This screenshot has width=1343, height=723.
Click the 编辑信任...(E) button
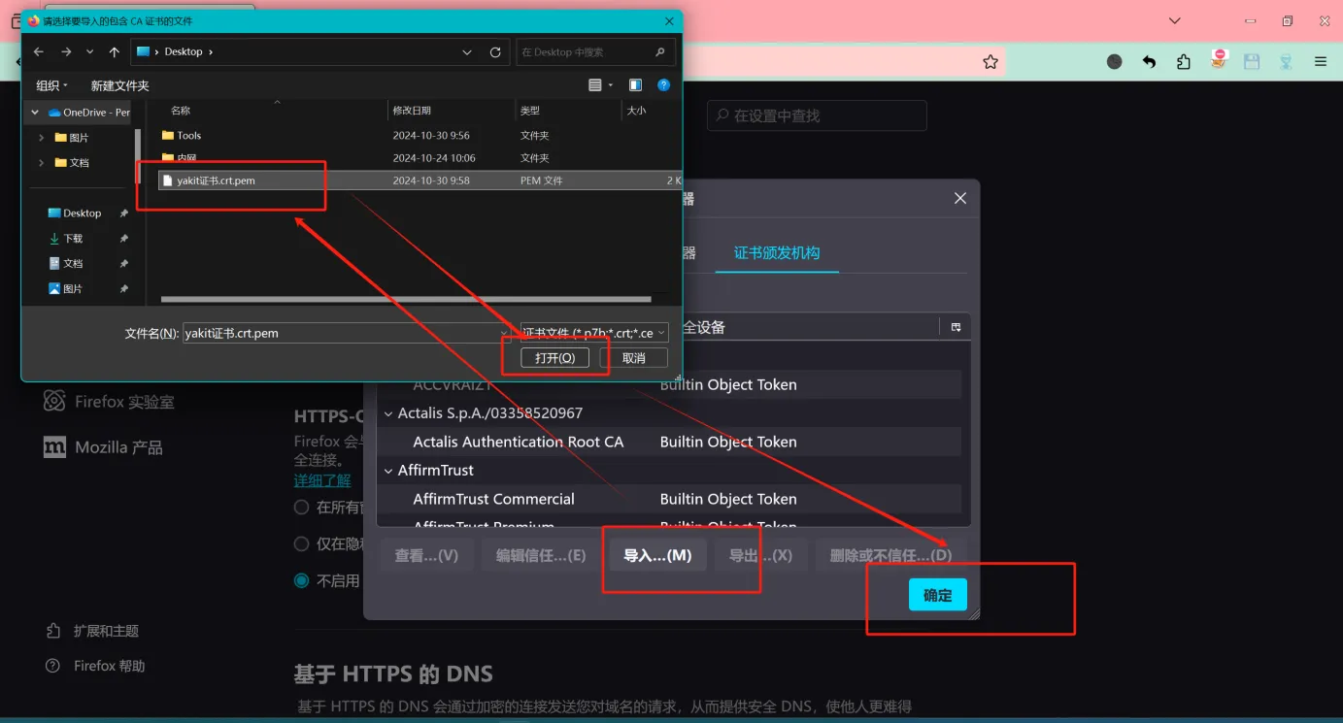[x=541, y=556]
